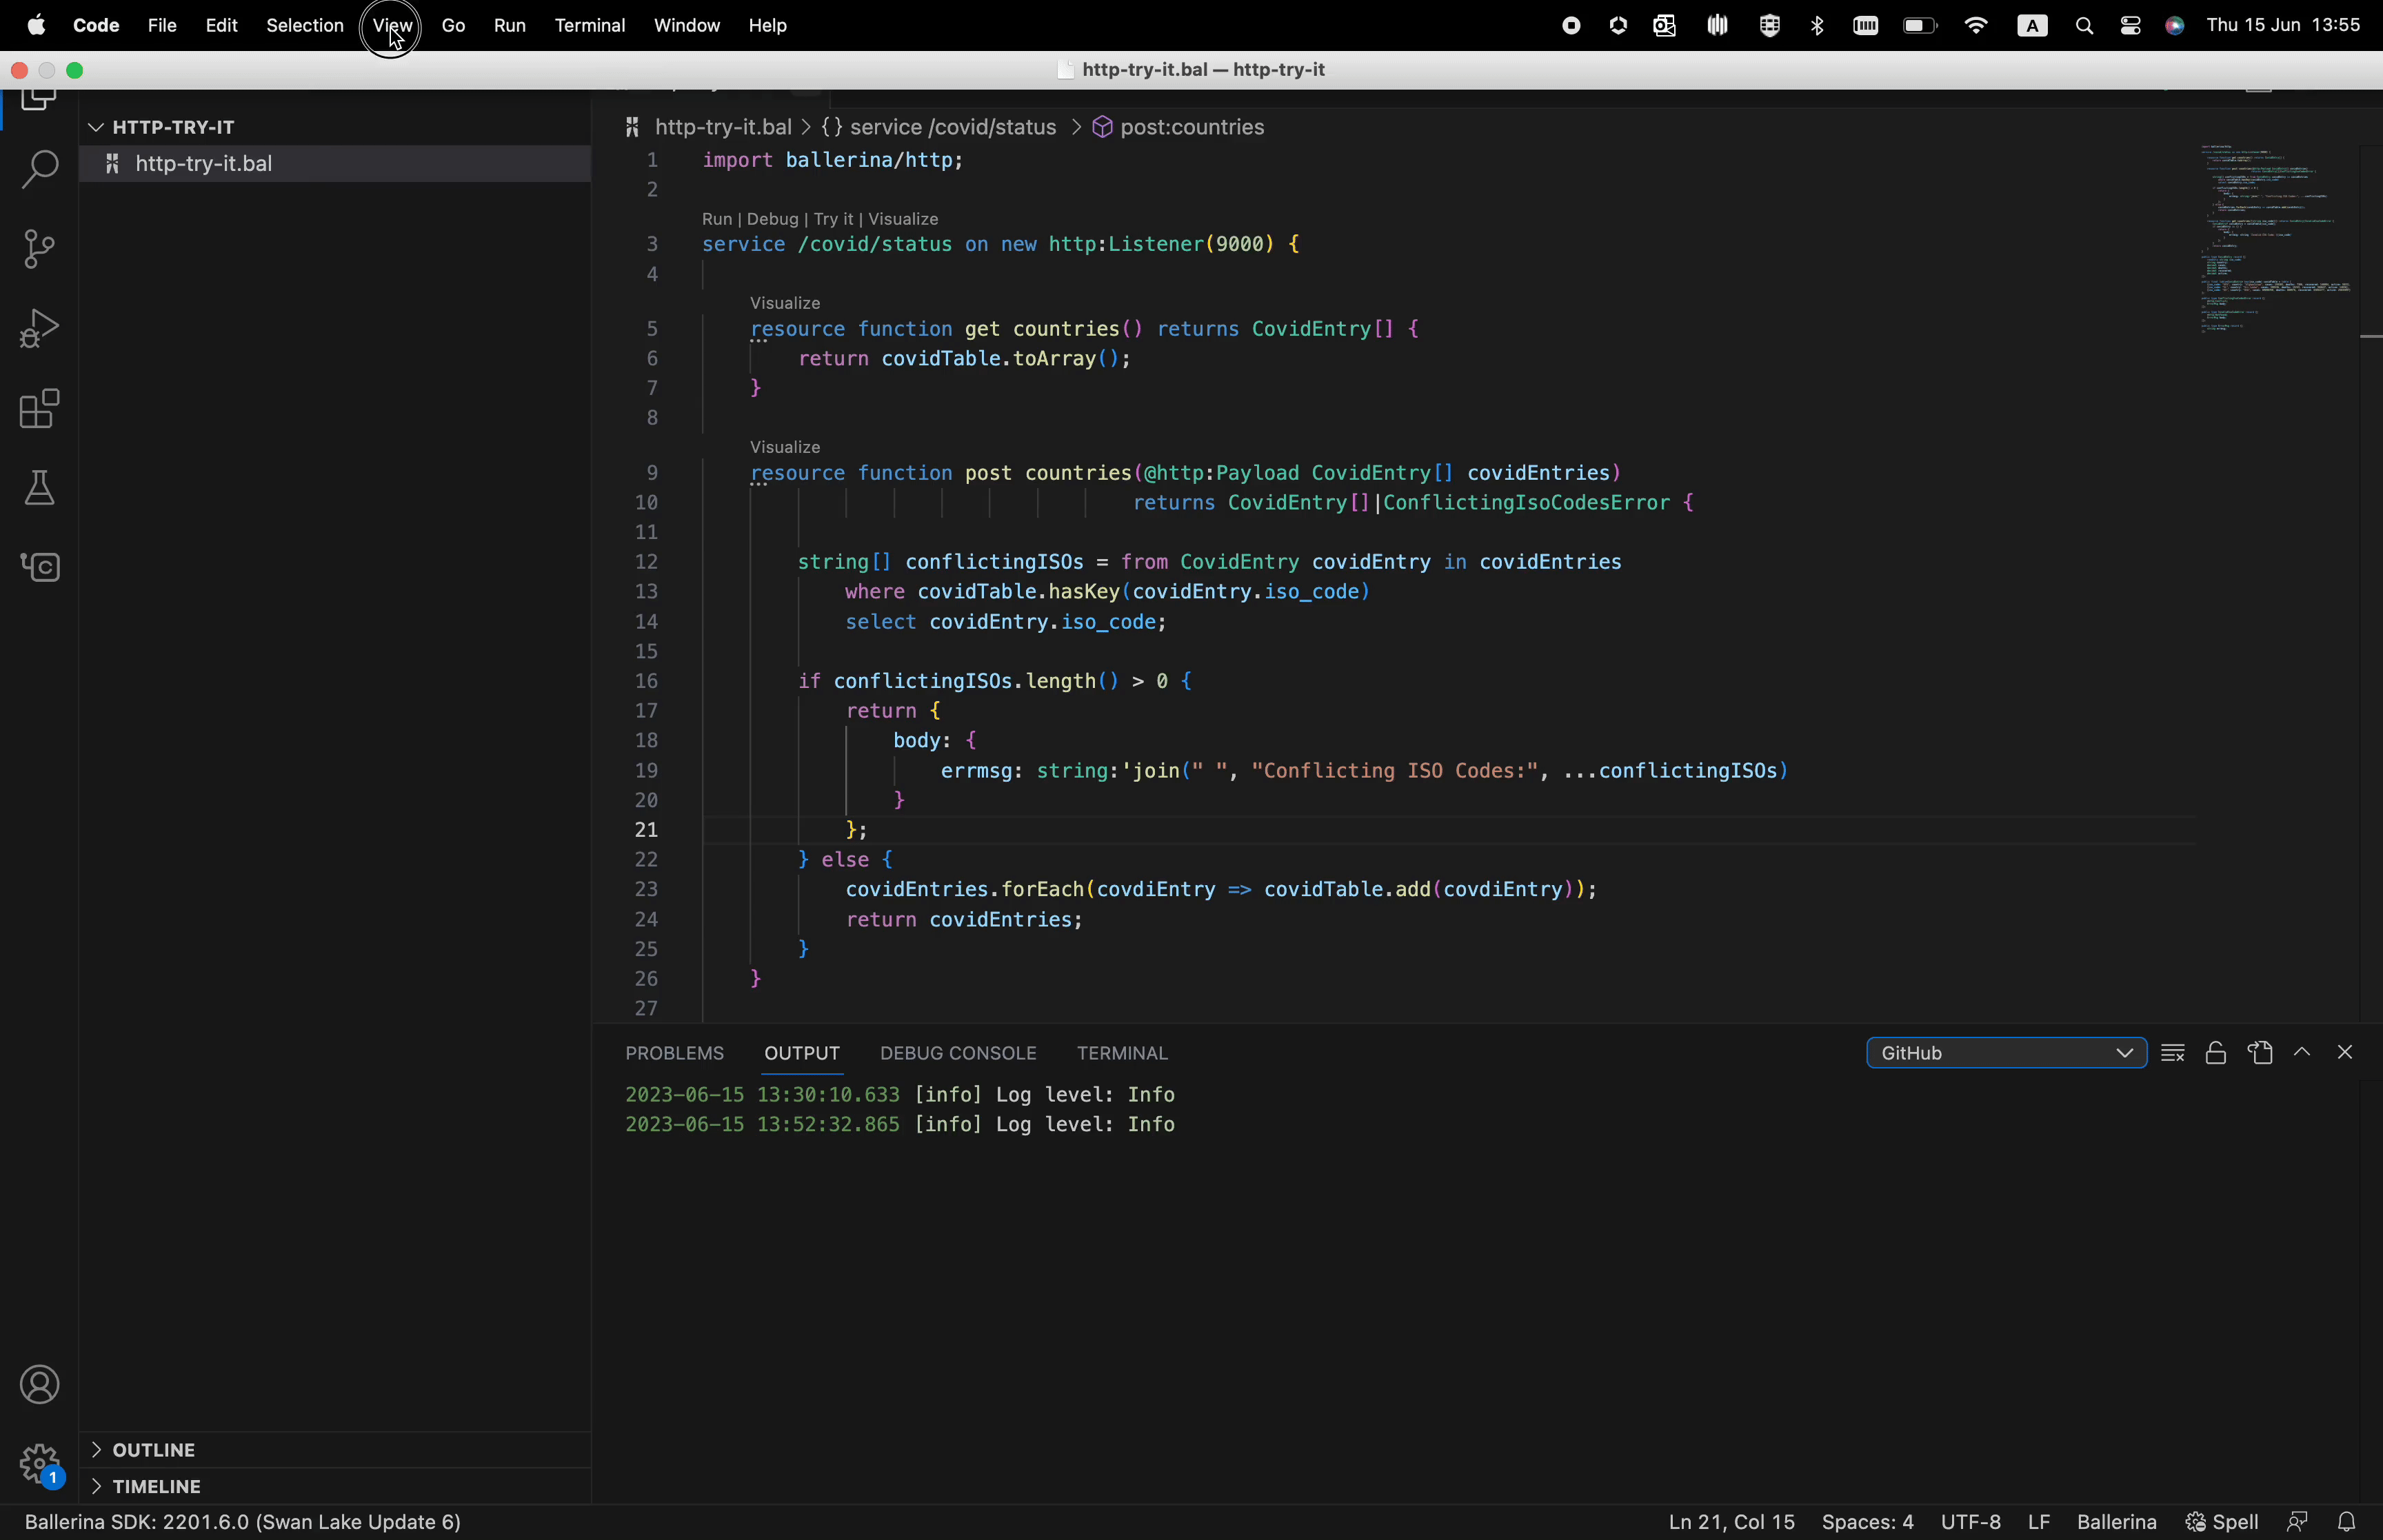
Task: Expand the OUTLINE section
Action: pyautogui.click(x=335, y=1450)
